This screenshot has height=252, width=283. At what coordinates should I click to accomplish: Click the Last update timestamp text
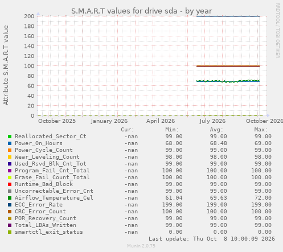[212, 239]
